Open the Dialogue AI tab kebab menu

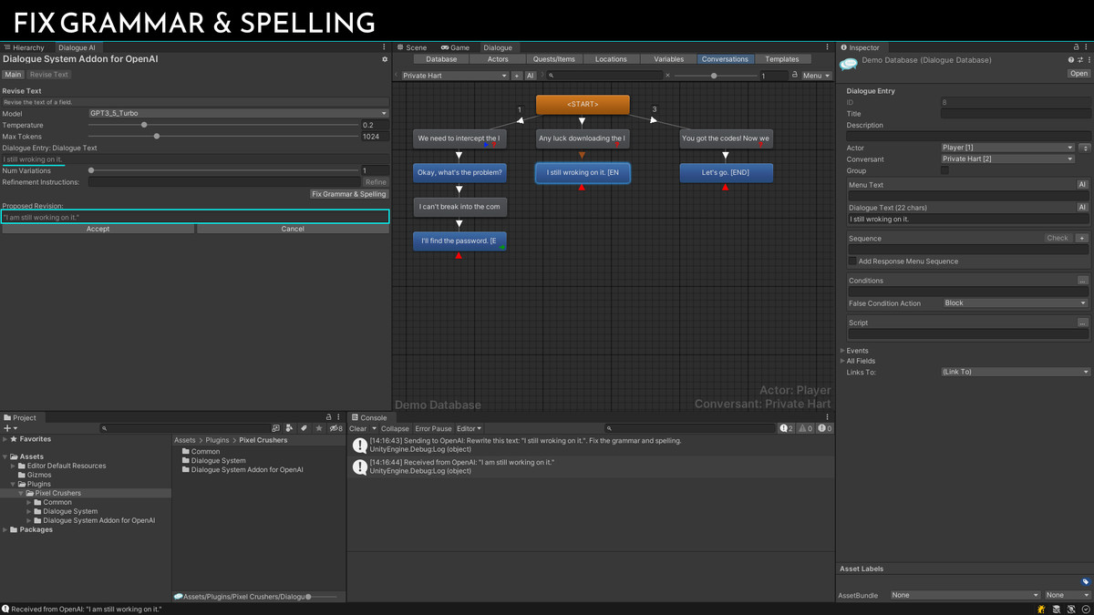tap(384, 47)
